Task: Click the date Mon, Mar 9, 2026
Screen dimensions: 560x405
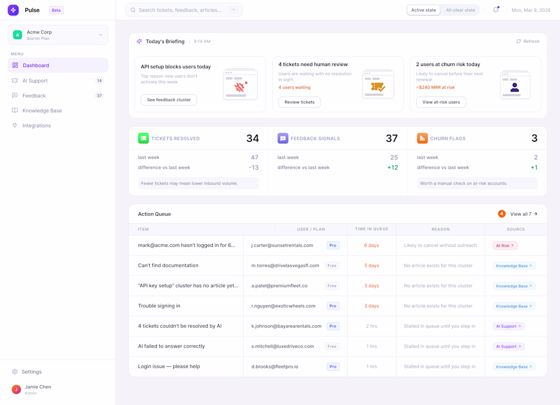Action: [530, 10]
